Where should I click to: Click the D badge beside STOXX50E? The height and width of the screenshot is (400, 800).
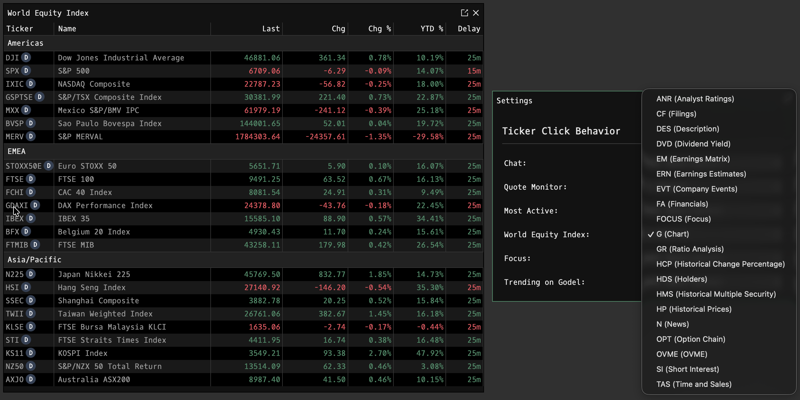(x=49, y=166)
